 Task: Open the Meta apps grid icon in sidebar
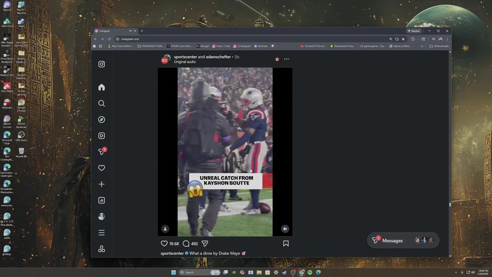(x=101, y=249)
